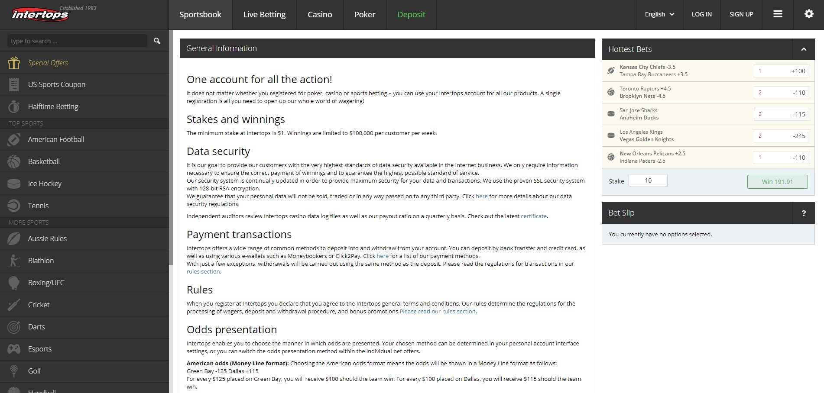The height and width of the screenshot is (393, 824).
Task: Select Kansas City Chiefs +100 odds
Action: (782, 71)
